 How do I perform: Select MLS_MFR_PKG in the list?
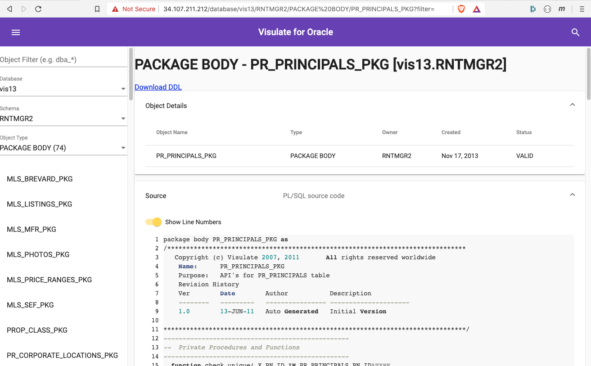pyautogui.click(x=32, y=230)
